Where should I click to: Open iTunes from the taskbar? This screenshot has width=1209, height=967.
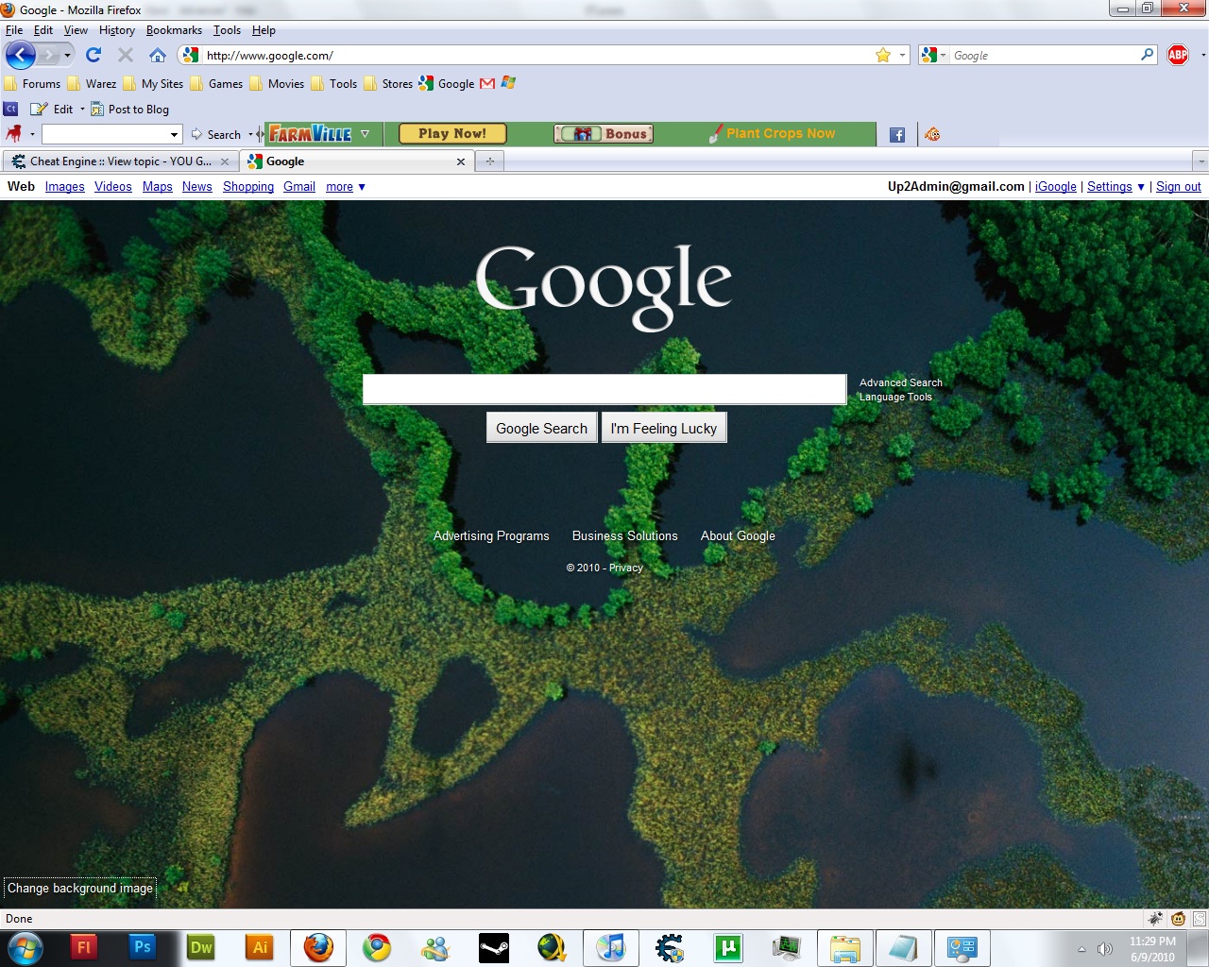pos(611,947)
